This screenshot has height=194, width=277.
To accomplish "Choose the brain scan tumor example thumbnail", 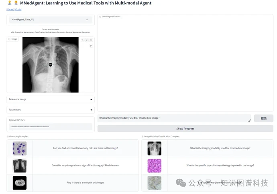I will [19, 182].
